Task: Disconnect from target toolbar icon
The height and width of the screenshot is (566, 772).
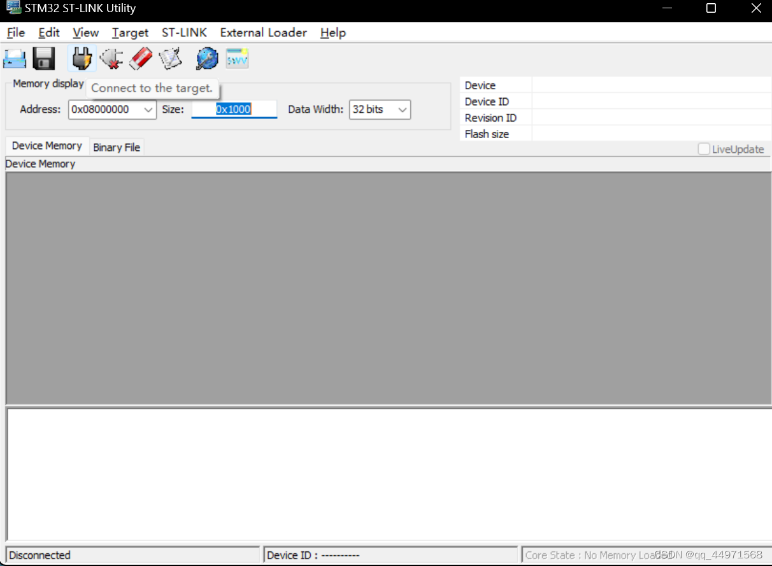Action: click(x=111, y=59)
